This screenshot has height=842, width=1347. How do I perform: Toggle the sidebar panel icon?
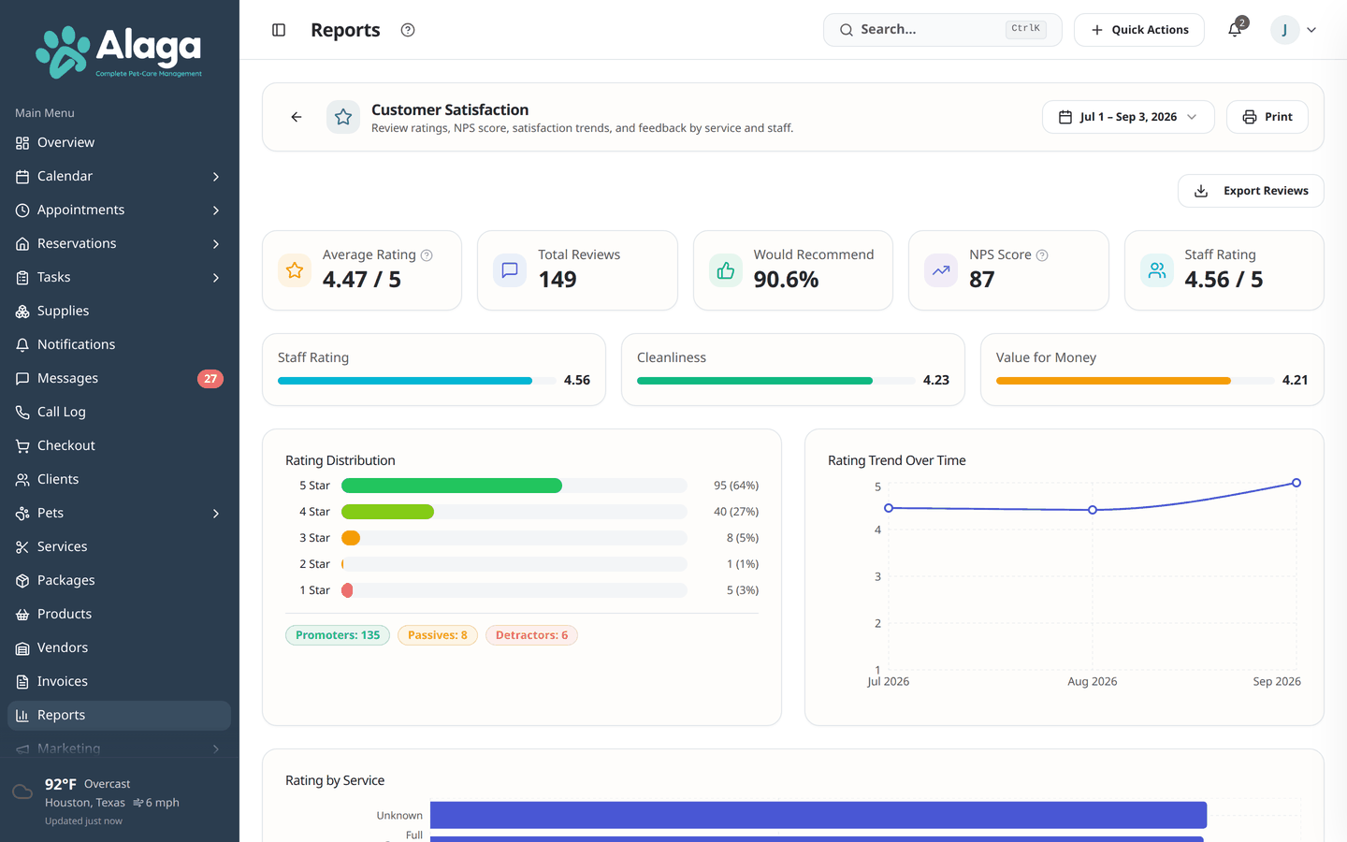click(279, 30)
